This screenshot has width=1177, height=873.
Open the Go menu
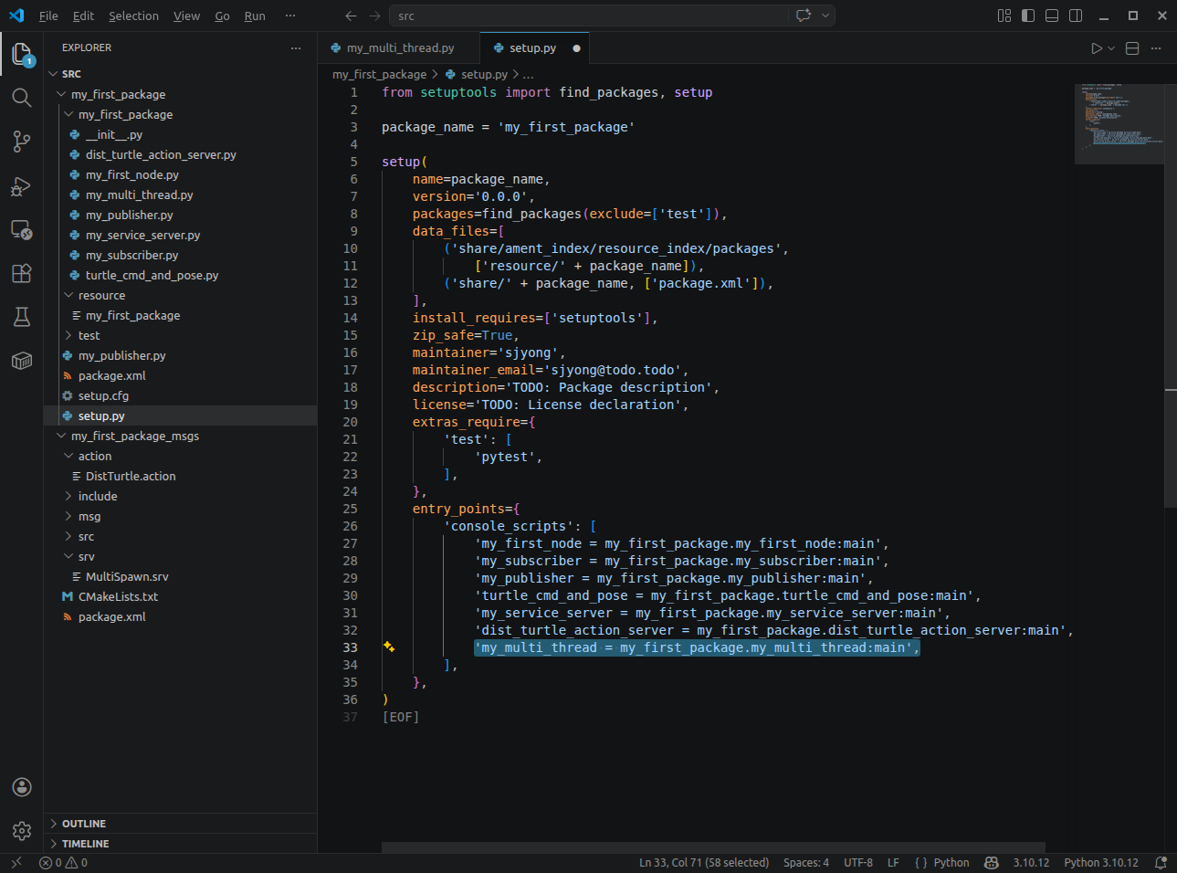point(222,16)
